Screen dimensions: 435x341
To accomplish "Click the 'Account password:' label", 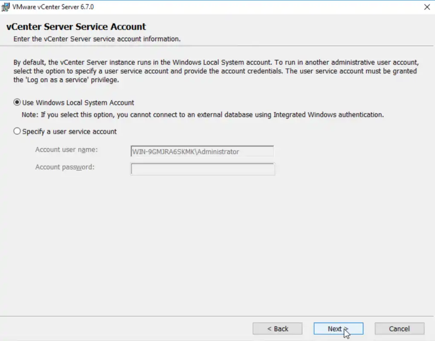I will (65, 167).
